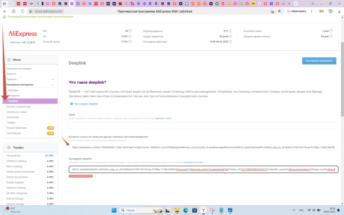This screenshot has height=215, width=344.
Task: Follow the Подробнее о SubID link
Action: tap(163, 119)
